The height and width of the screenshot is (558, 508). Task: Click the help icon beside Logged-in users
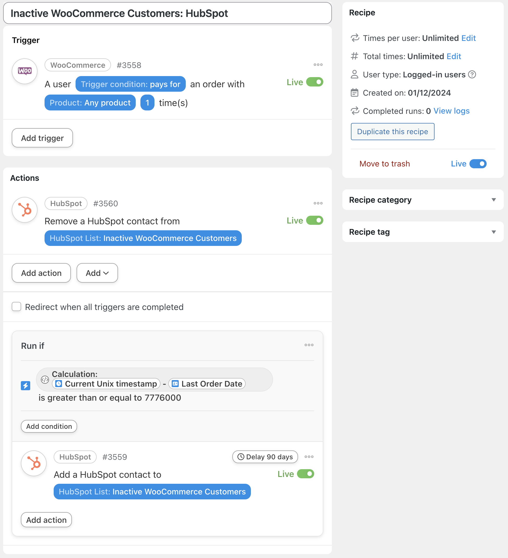(x=472, y=75)
